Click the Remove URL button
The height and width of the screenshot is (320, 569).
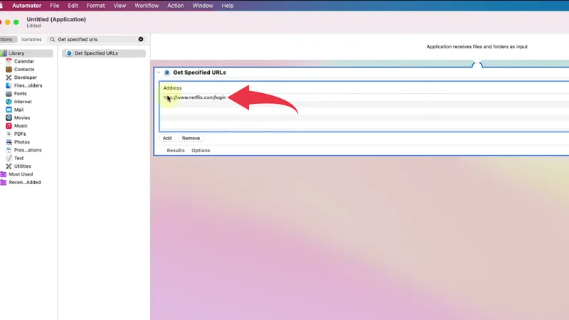(x=191, y=138)
